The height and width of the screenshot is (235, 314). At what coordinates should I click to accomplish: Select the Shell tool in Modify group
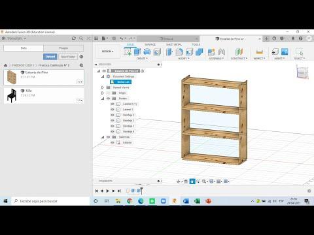click(x=189, y=52)
